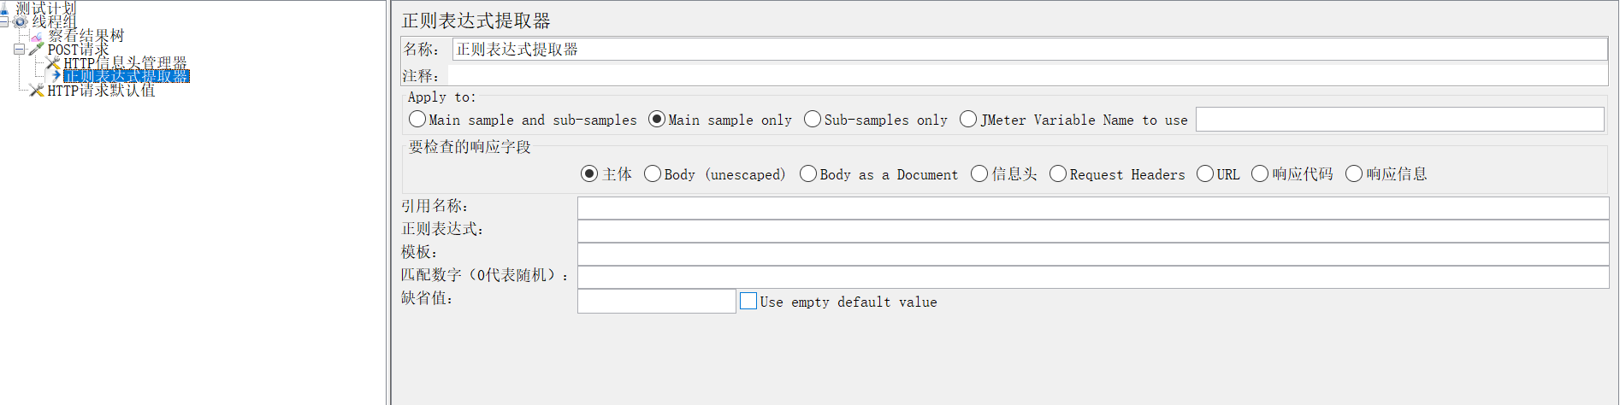Select 响应信息 radio option
This screenshot has height=405, width=1620.
(1386, 174)
